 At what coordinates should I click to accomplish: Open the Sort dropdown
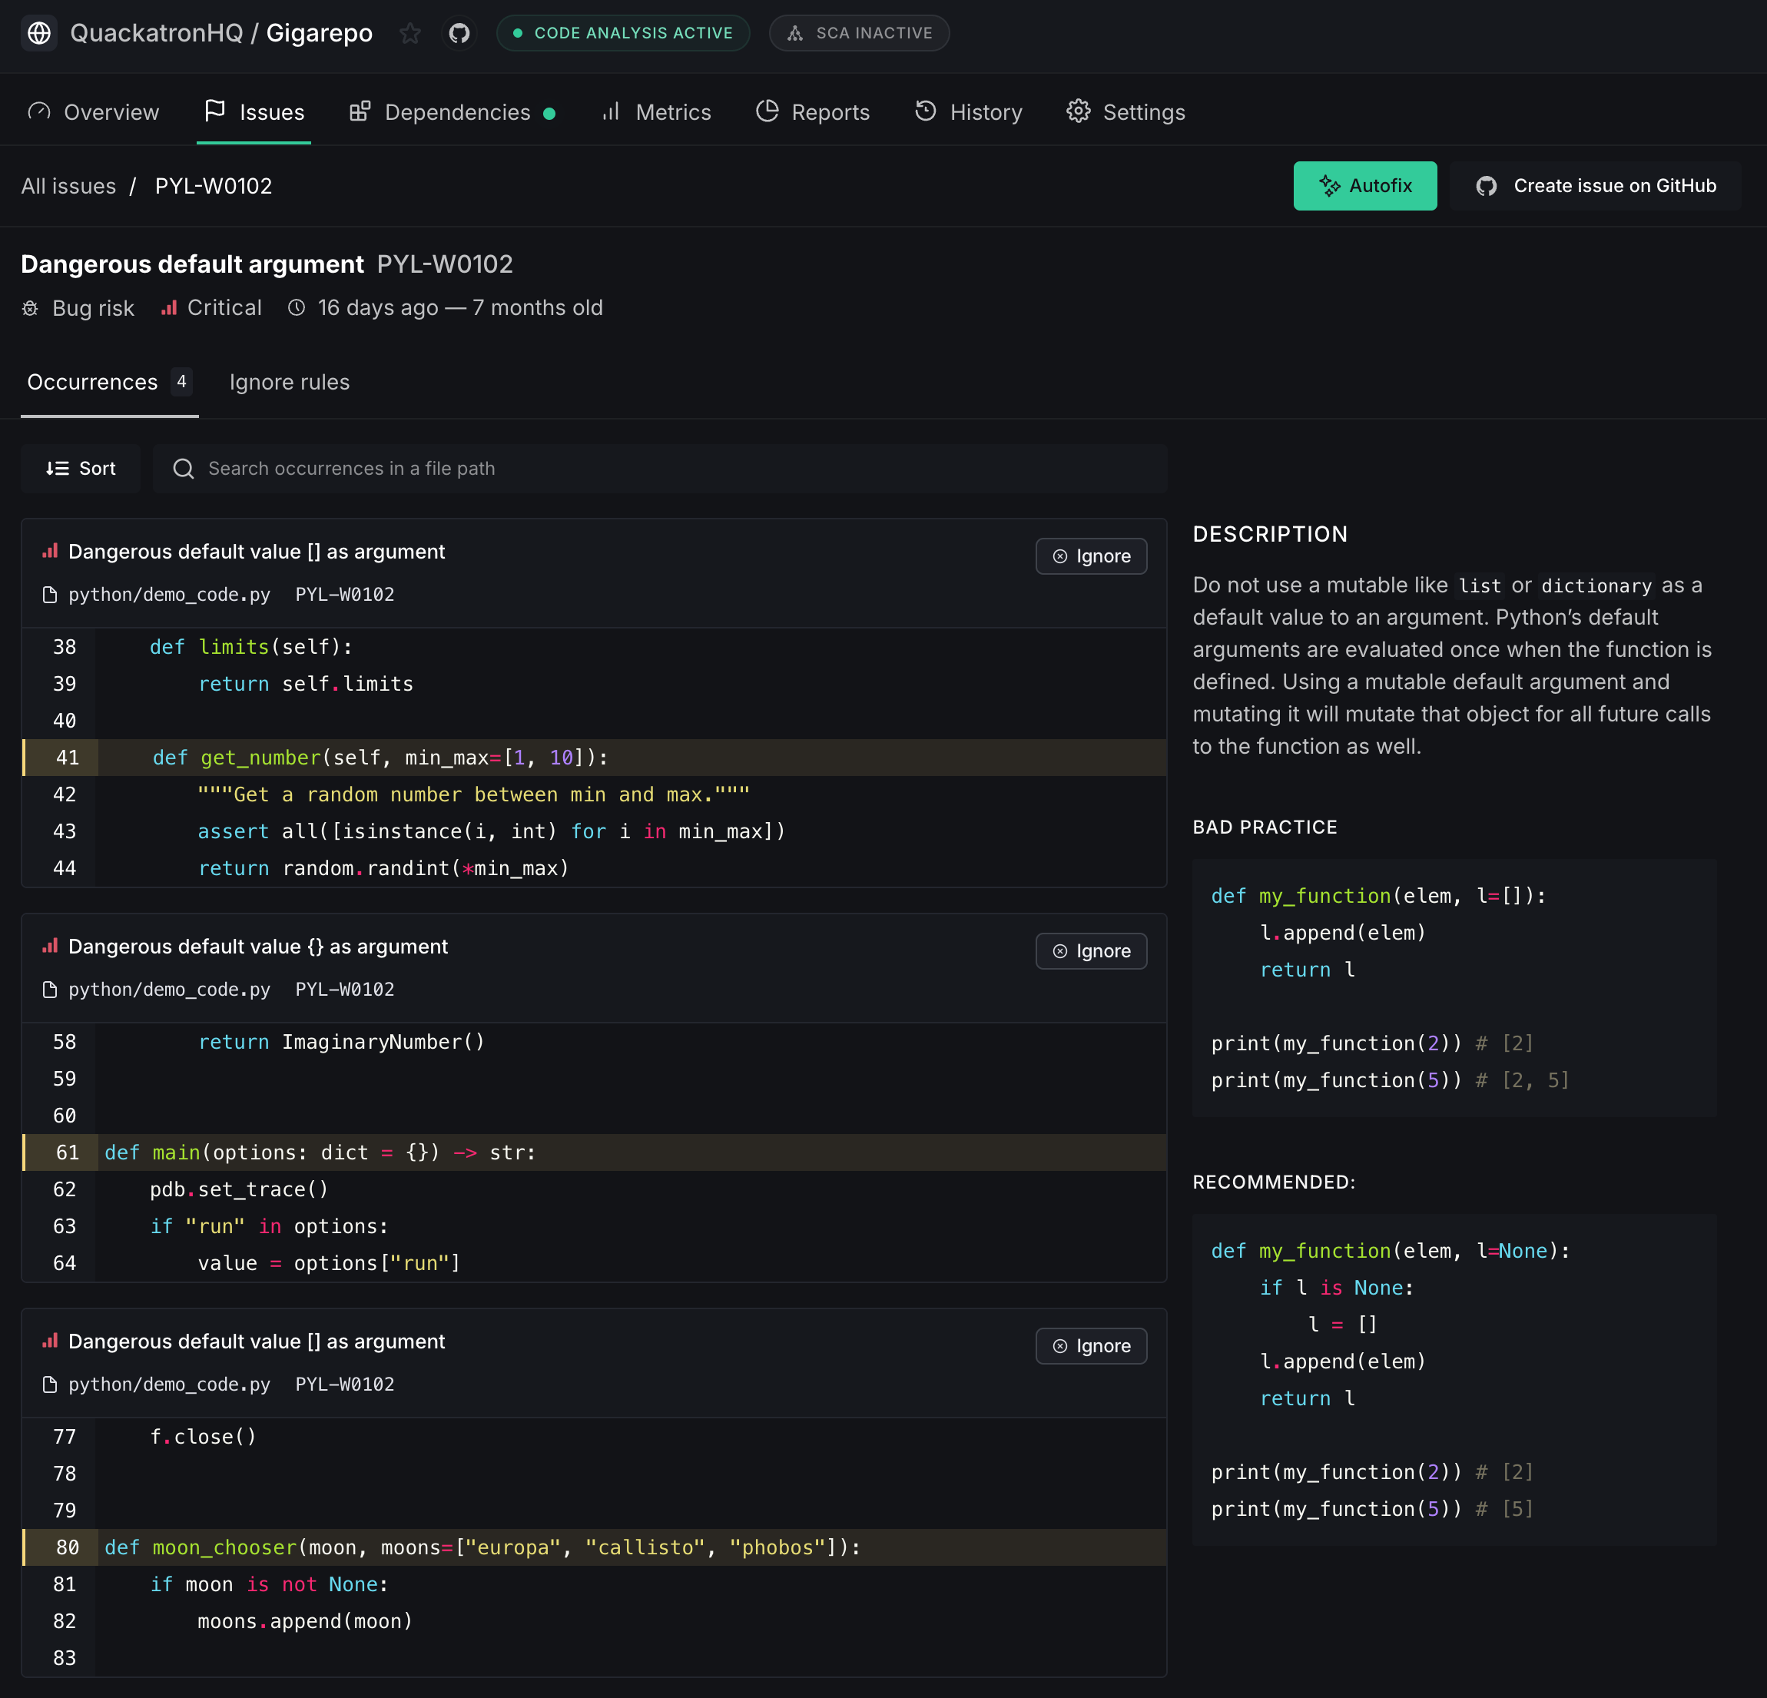point(81,468)
